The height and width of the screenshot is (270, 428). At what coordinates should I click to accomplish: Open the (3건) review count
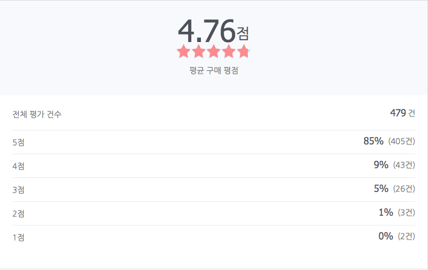[407, 213]
